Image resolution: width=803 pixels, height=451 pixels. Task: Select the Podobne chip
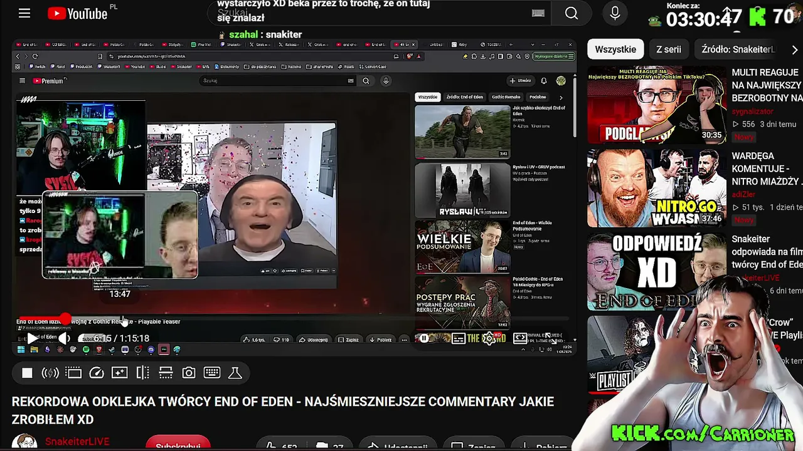click(x=538, y=97)
